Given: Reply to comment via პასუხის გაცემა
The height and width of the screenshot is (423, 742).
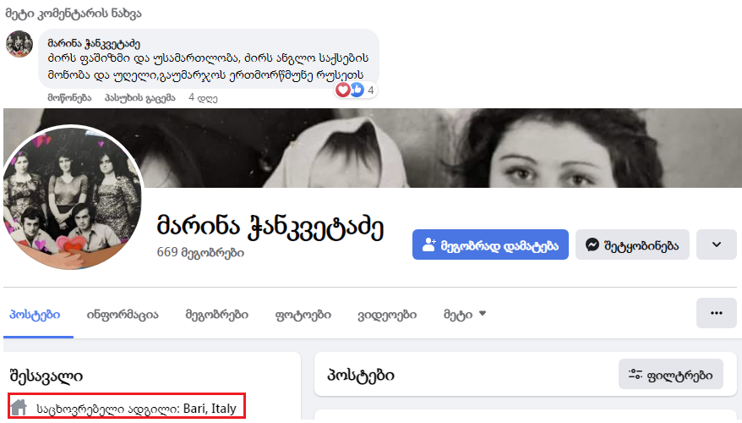Looking at the screenshot, I should (140, 97).
